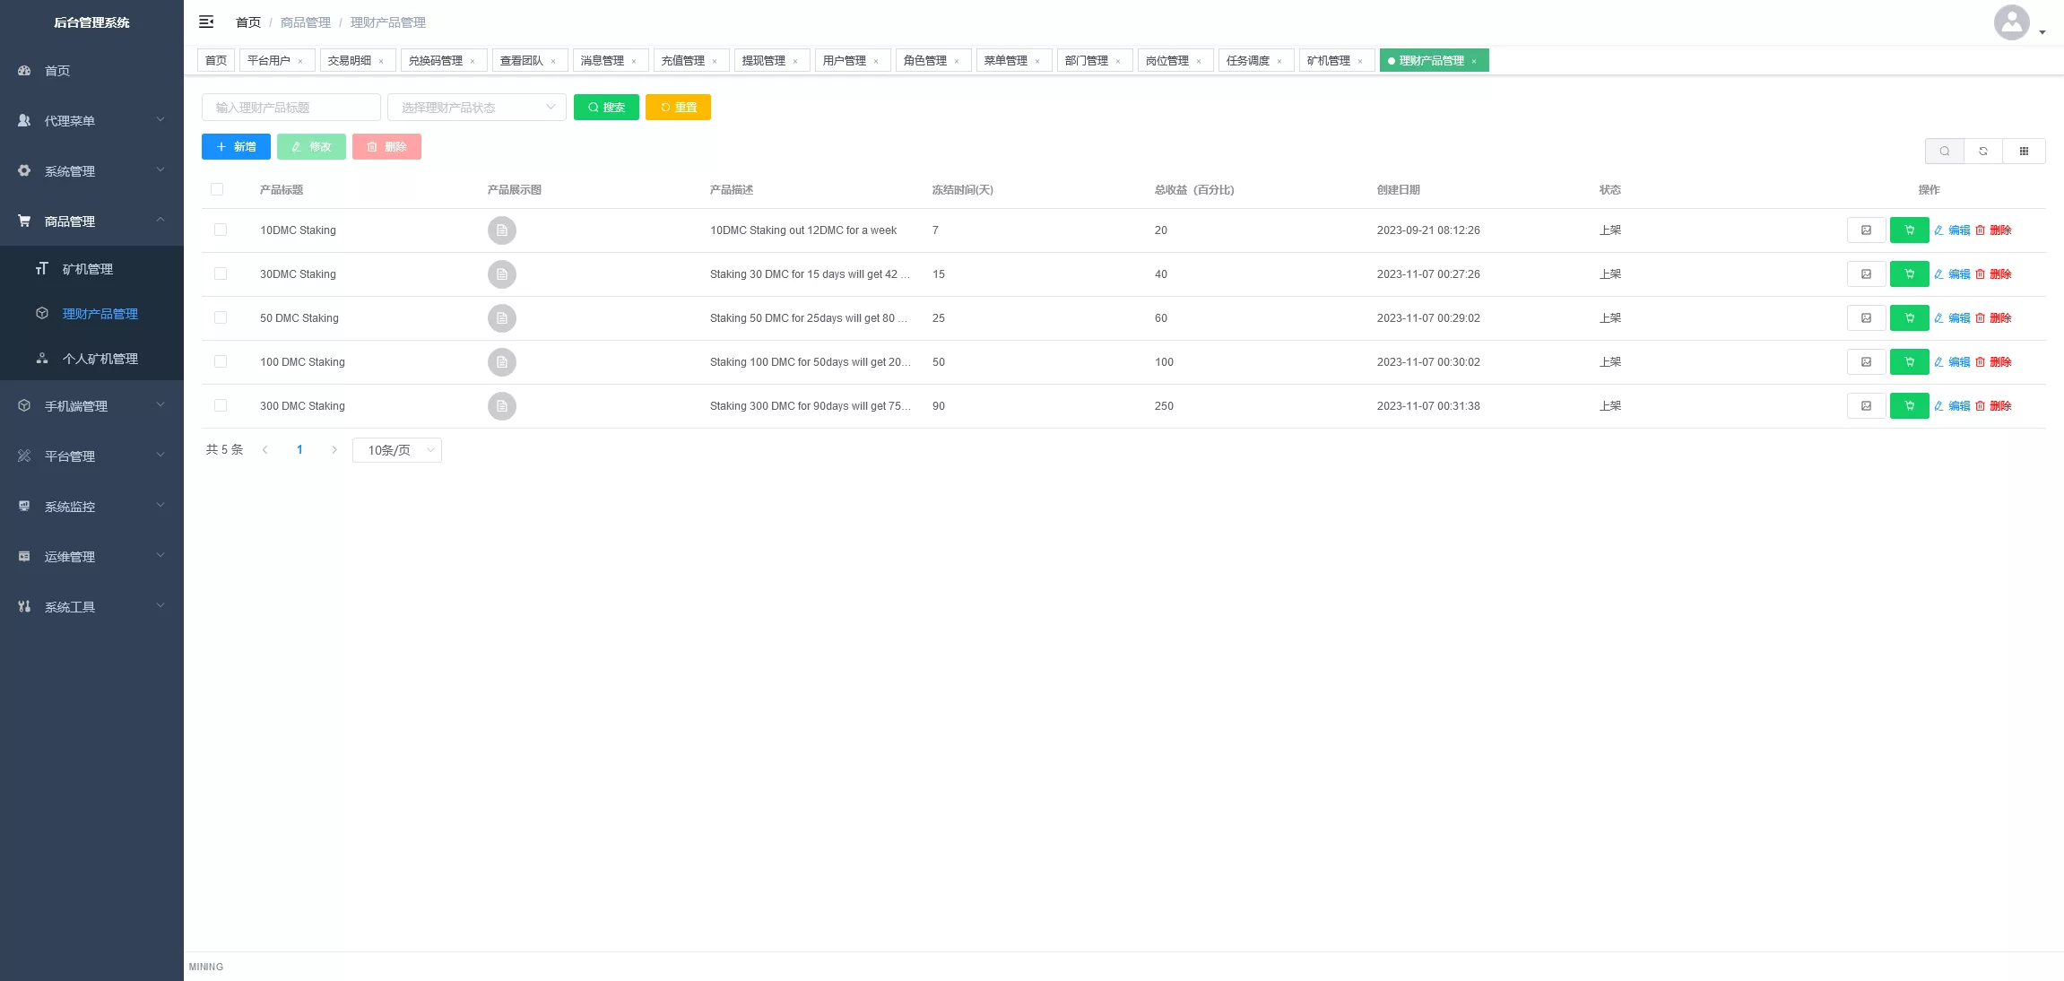This screenshot has width=2064, height=981.
Task: Check the select-all header checkbox
Action: (x=217, y=189)
